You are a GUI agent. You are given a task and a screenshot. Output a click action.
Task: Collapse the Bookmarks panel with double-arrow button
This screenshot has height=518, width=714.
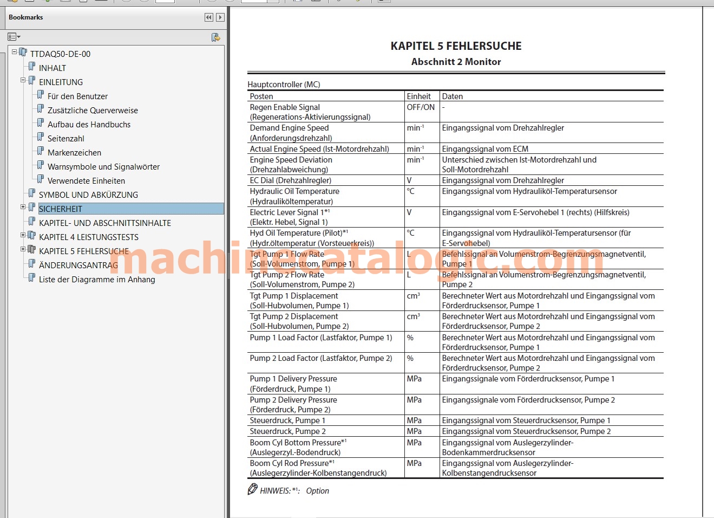click(x=209, y=17)
